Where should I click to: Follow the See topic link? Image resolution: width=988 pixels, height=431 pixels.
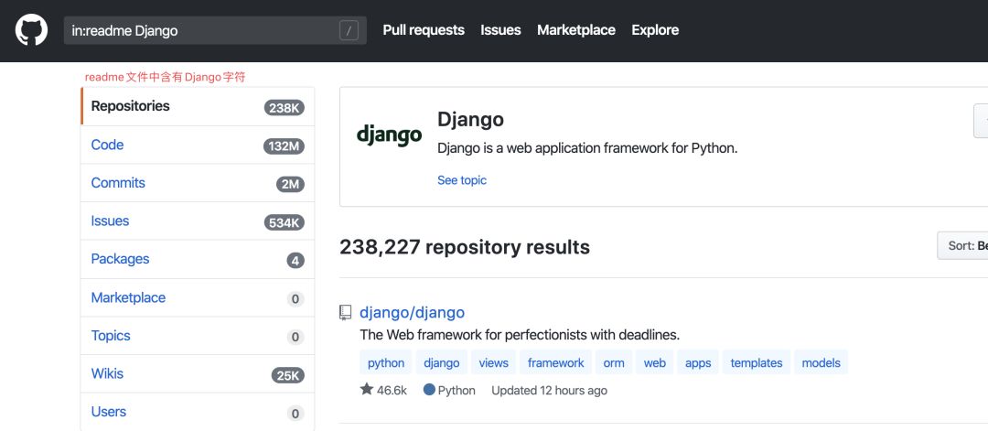pos(462,180)
